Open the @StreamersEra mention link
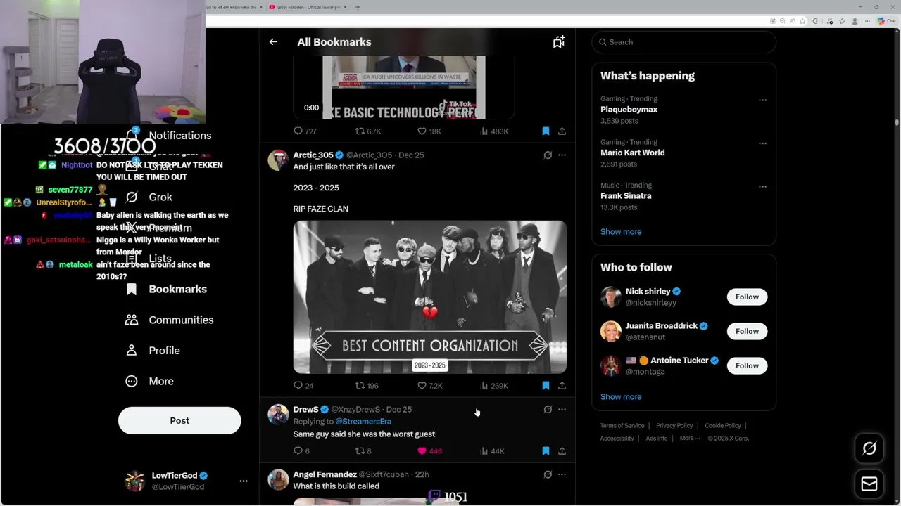 (x=363, y=422)
